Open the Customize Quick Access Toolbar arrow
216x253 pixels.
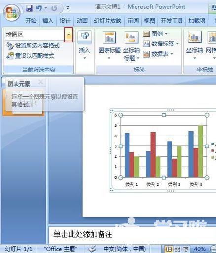point(68,8)
